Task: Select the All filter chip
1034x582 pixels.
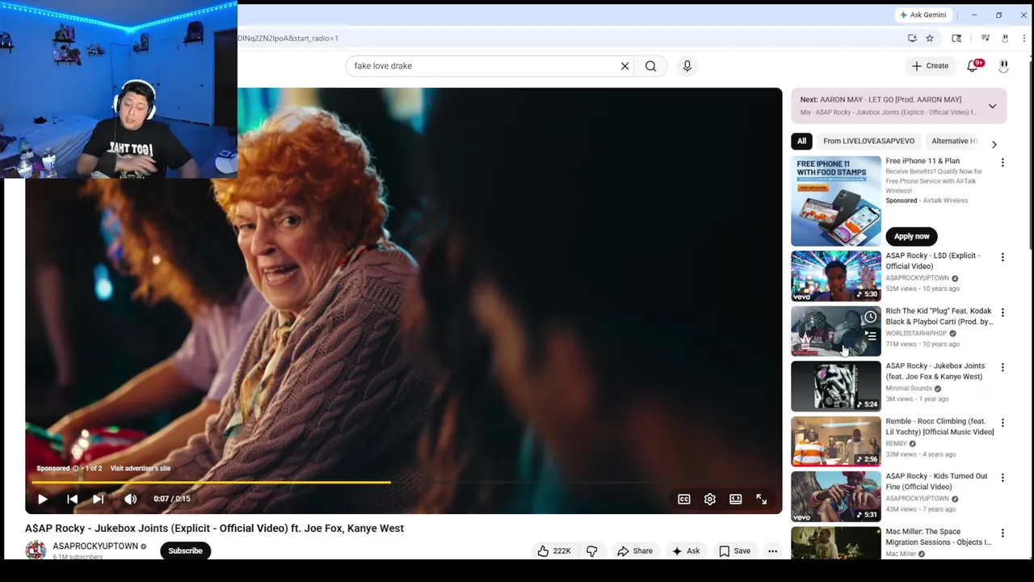Action: tap(801, 141)
